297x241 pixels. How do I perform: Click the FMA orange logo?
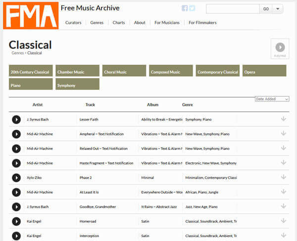pyautogui.click(x=31, y=15)
